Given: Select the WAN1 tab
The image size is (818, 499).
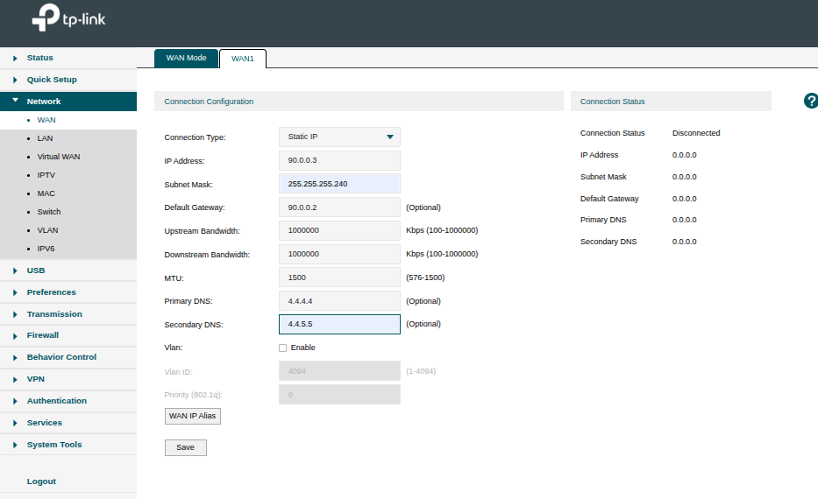Looking at the screenshot, I should [x=243, y=59].
